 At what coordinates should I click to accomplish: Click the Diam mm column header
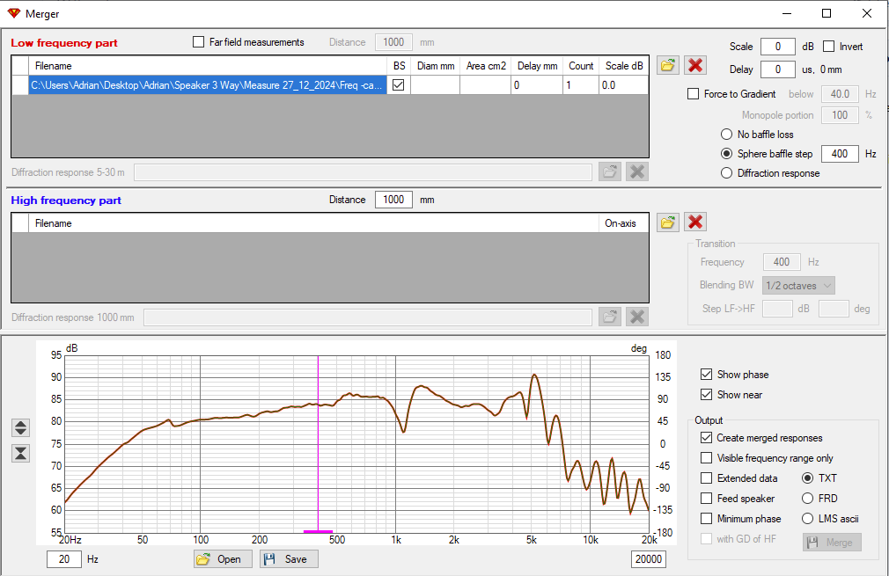point(436,66)
